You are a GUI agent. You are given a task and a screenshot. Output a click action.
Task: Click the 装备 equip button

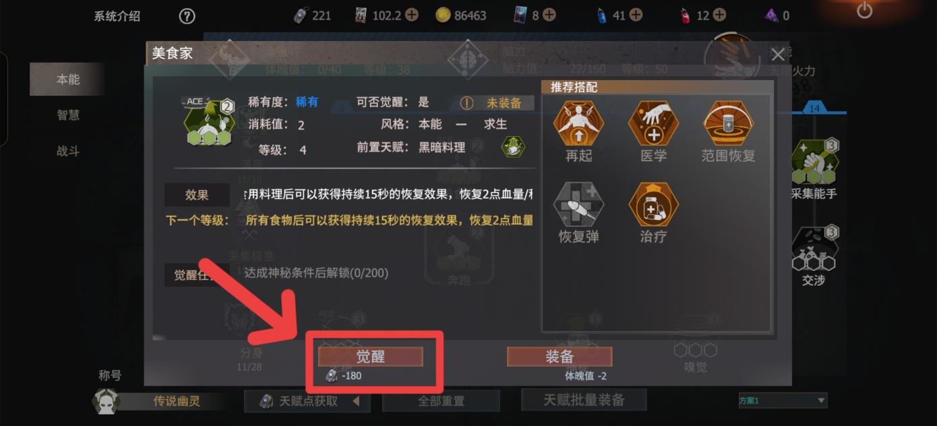coord(560,357)
